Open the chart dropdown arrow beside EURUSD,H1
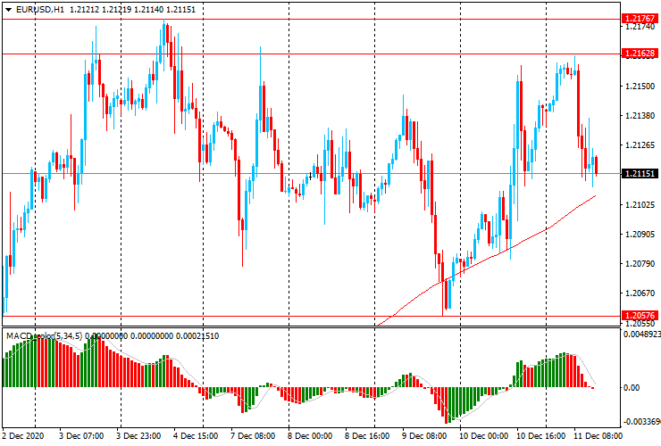 [8, 10]
